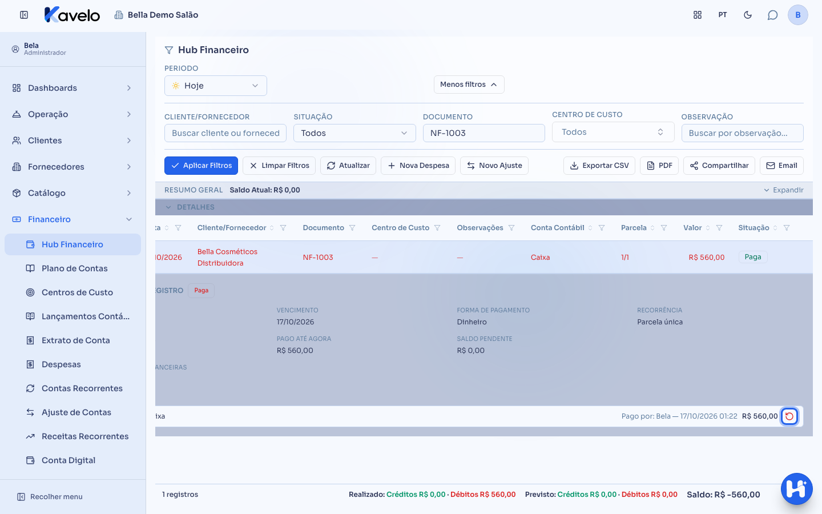The height and width of the screenshot is (514, 822).
Task: Click Limpar Filtros button
Action: point(279,166)
